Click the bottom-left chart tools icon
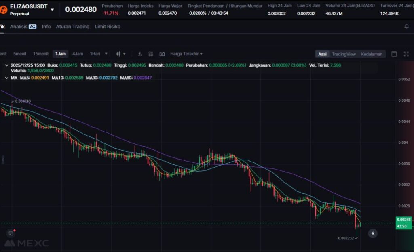The width and height of the screenshot is (414, 252). (11, 233)
